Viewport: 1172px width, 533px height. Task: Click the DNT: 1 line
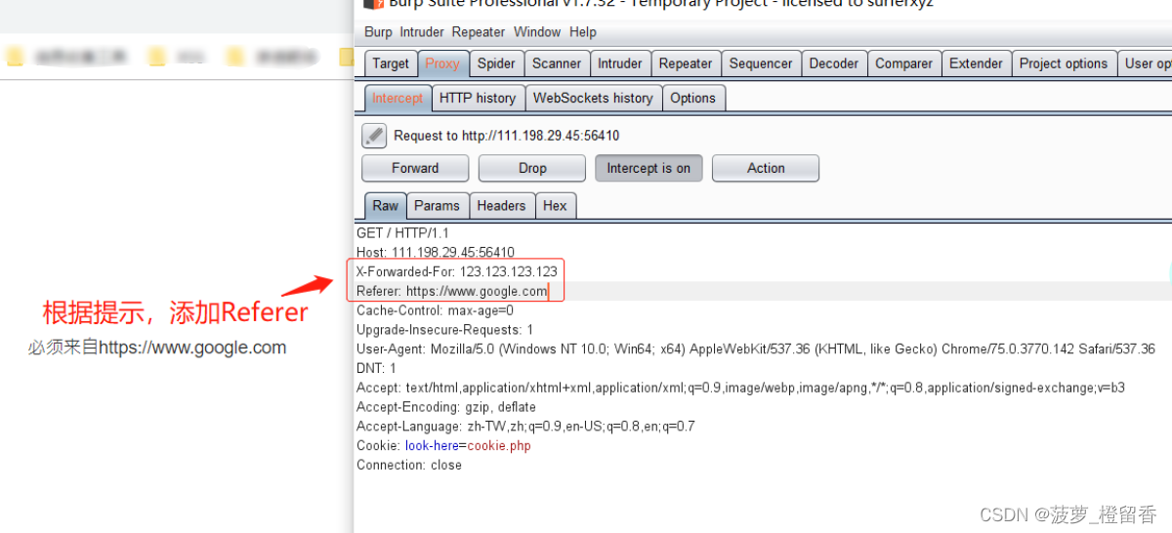tap(376, 368)
